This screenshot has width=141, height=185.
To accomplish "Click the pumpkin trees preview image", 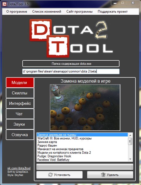I will (85, 108).
